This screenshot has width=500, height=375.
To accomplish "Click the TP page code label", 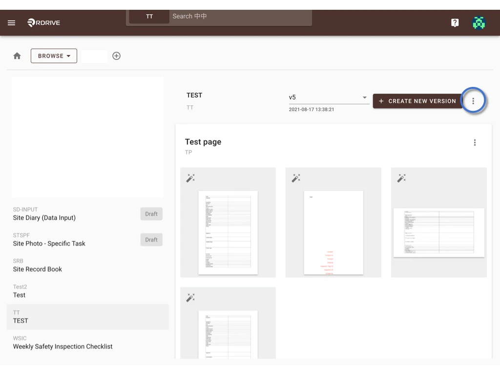I will point(188,152).
